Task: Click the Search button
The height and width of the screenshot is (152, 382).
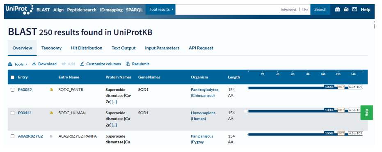Action: coord(320,9)
